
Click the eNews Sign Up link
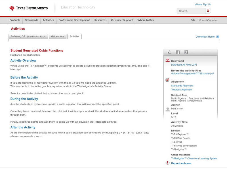point(203,5)
